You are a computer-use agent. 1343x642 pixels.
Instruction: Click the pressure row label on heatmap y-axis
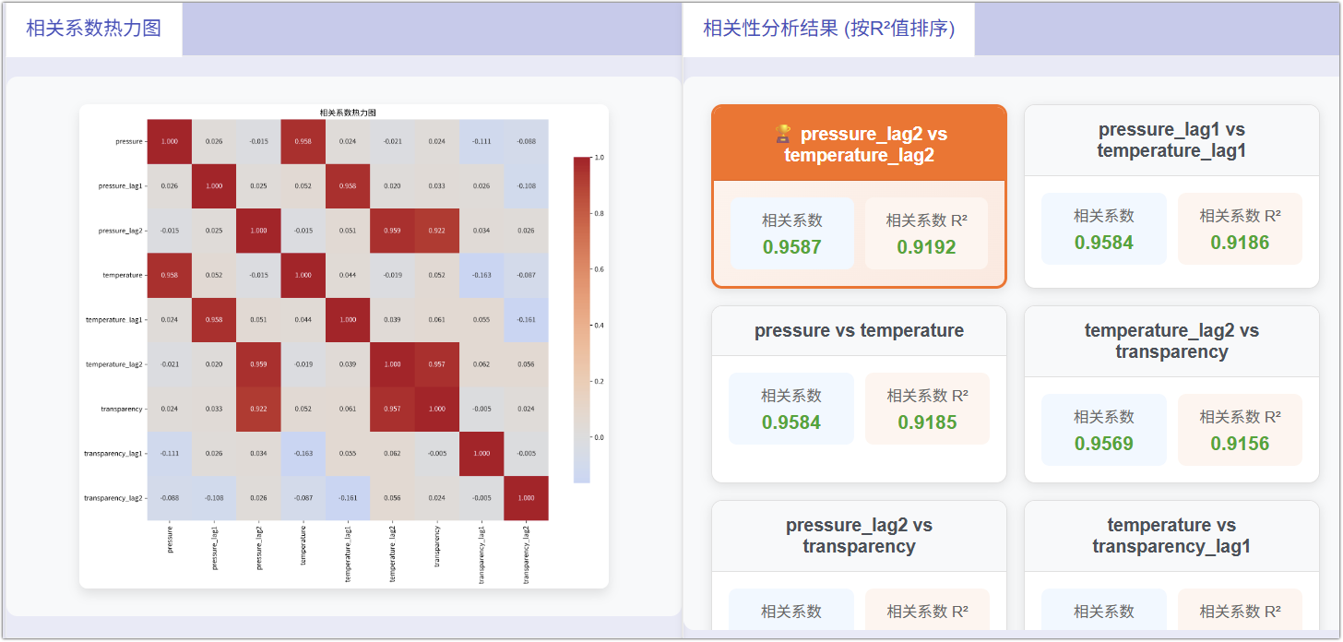point(129,141)
